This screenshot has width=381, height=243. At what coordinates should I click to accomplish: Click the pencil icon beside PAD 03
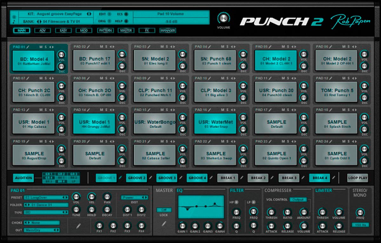click(x=149, y=47)
